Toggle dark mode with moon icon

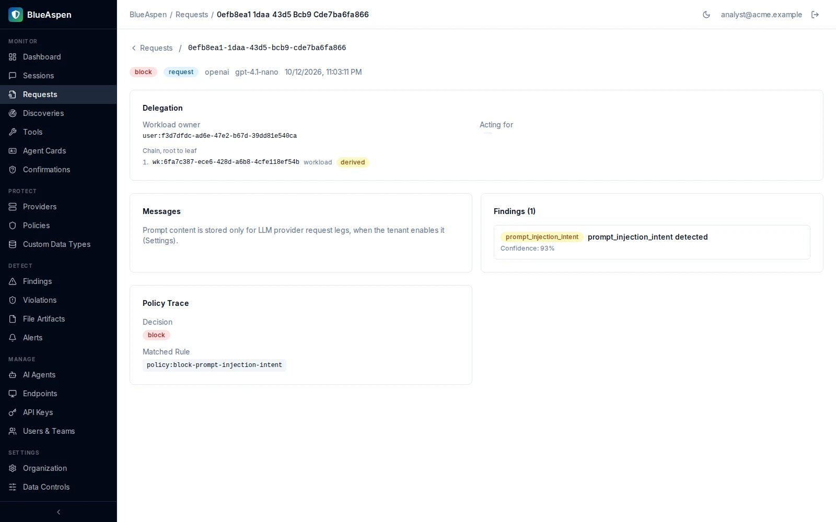click(706, 15)
